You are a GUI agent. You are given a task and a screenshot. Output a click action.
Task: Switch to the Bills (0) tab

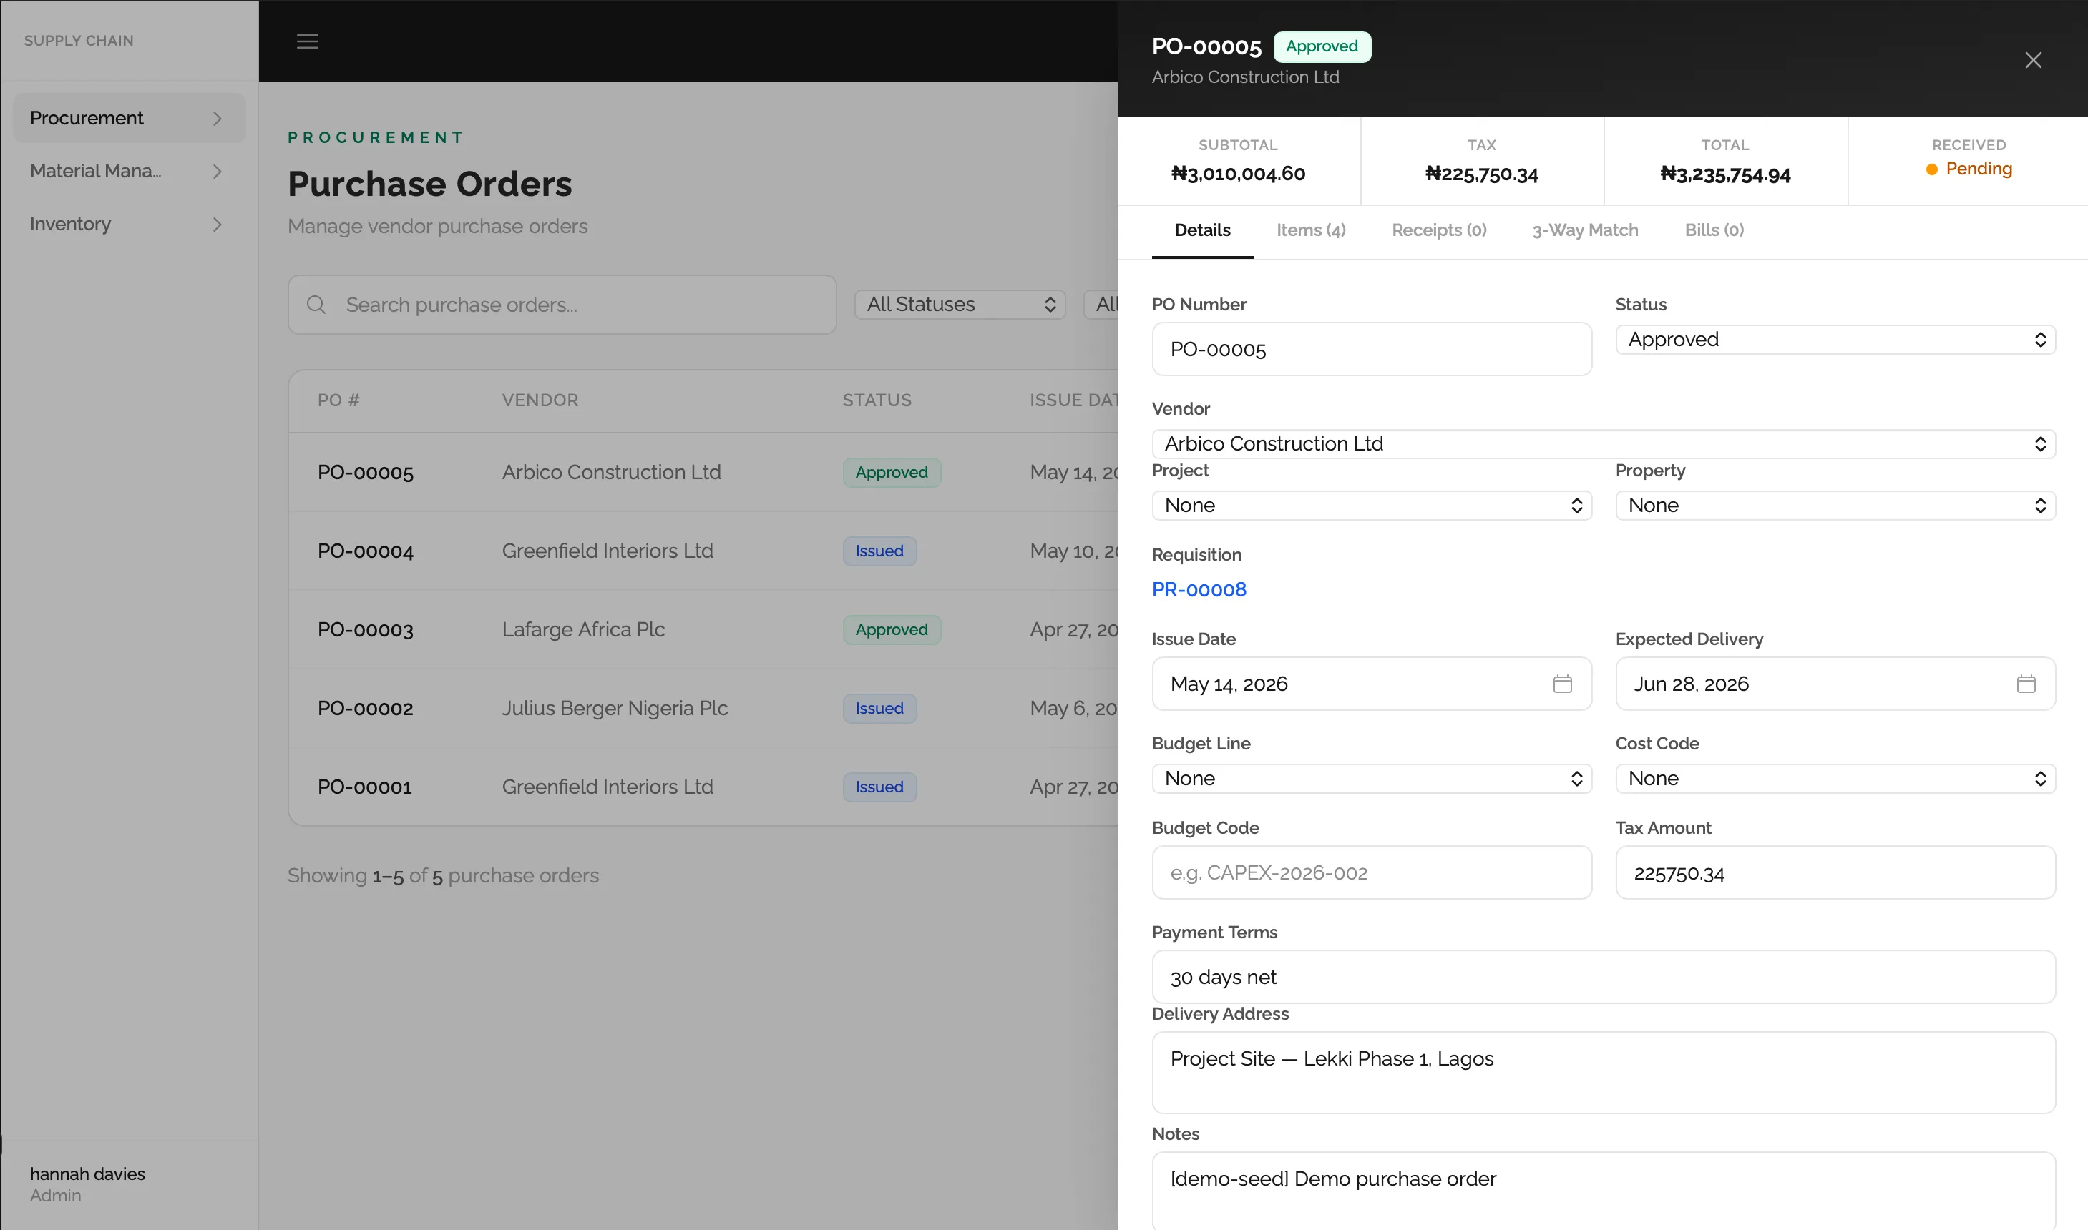[x=1714, y=230]
